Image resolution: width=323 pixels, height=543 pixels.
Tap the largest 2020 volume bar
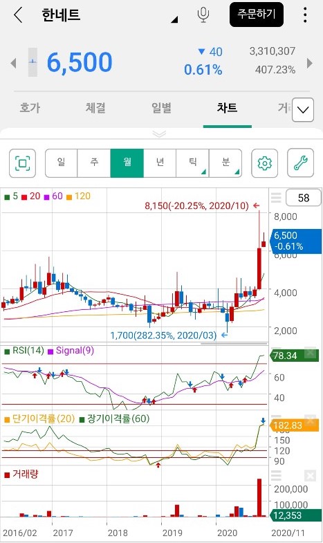pyautogui.click(x=259, y=497)
